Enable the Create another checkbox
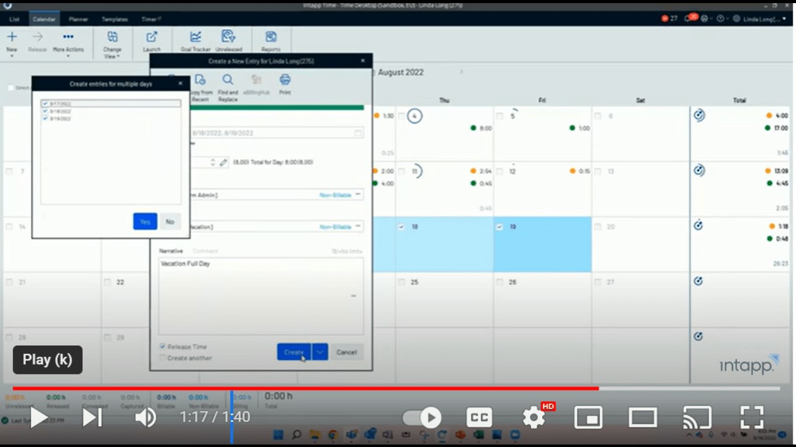Image resolution: width=796 pixels, height=447 pixels. click(x=162, y=358)
